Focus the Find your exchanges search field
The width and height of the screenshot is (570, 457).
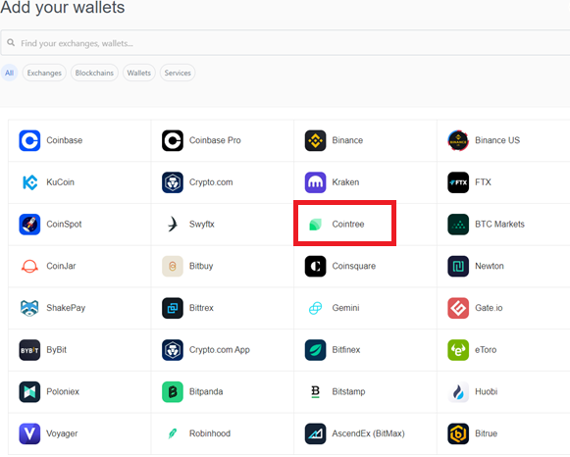[x=285, y=43]
